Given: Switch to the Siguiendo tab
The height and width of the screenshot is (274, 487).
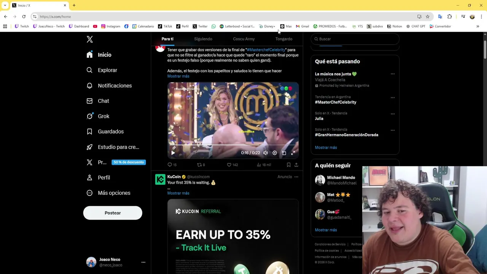Looking at the screenshot, I should (x=203, y=39).
